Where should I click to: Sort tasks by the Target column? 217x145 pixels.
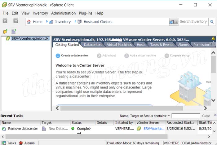(55, 123)
